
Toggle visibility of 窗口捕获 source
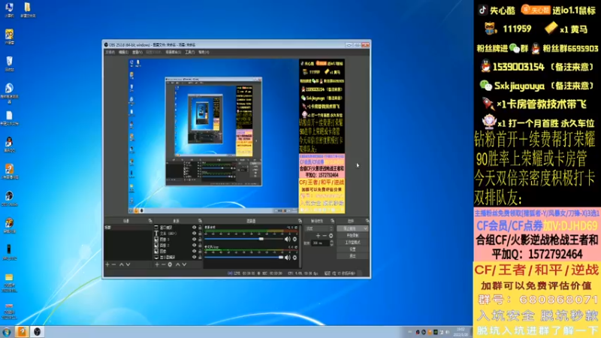(194, 228)
